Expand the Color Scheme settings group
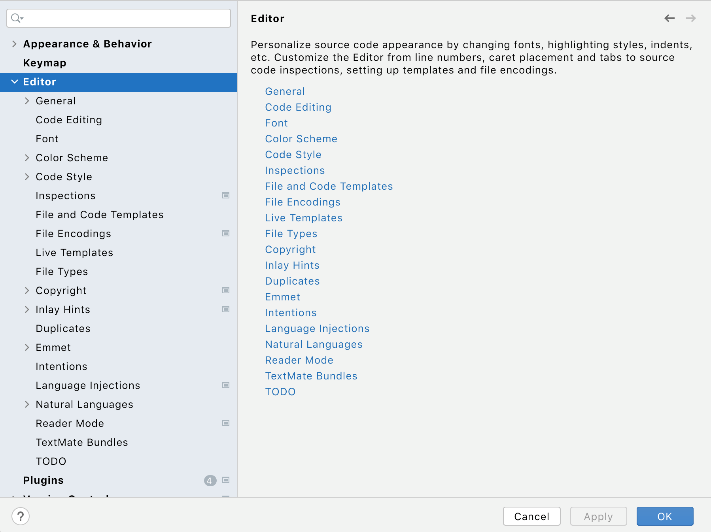The image size is (711, 532). [x=27, y=158]
